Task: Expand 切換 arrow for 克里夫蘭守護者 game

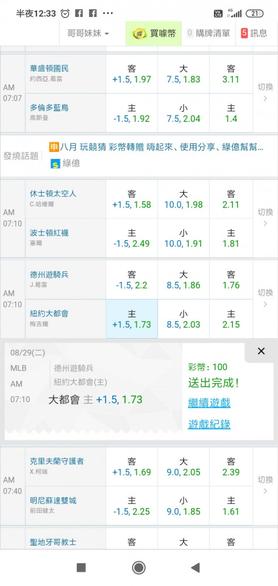Action: (265, 485)
